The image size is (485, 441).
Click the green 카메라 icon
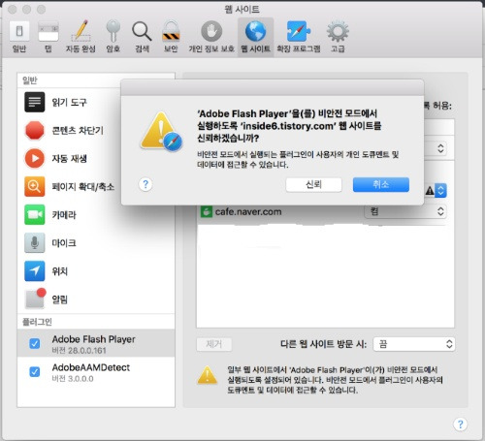[x=35, y=214]
